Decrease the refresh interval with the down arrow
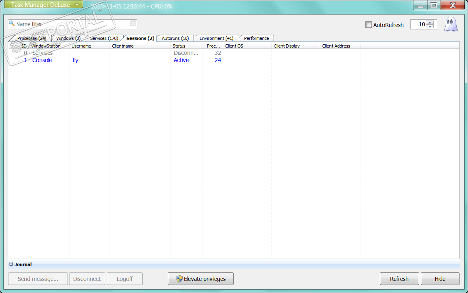This screenshot has width=468, height=293. [x=430, y=27]
